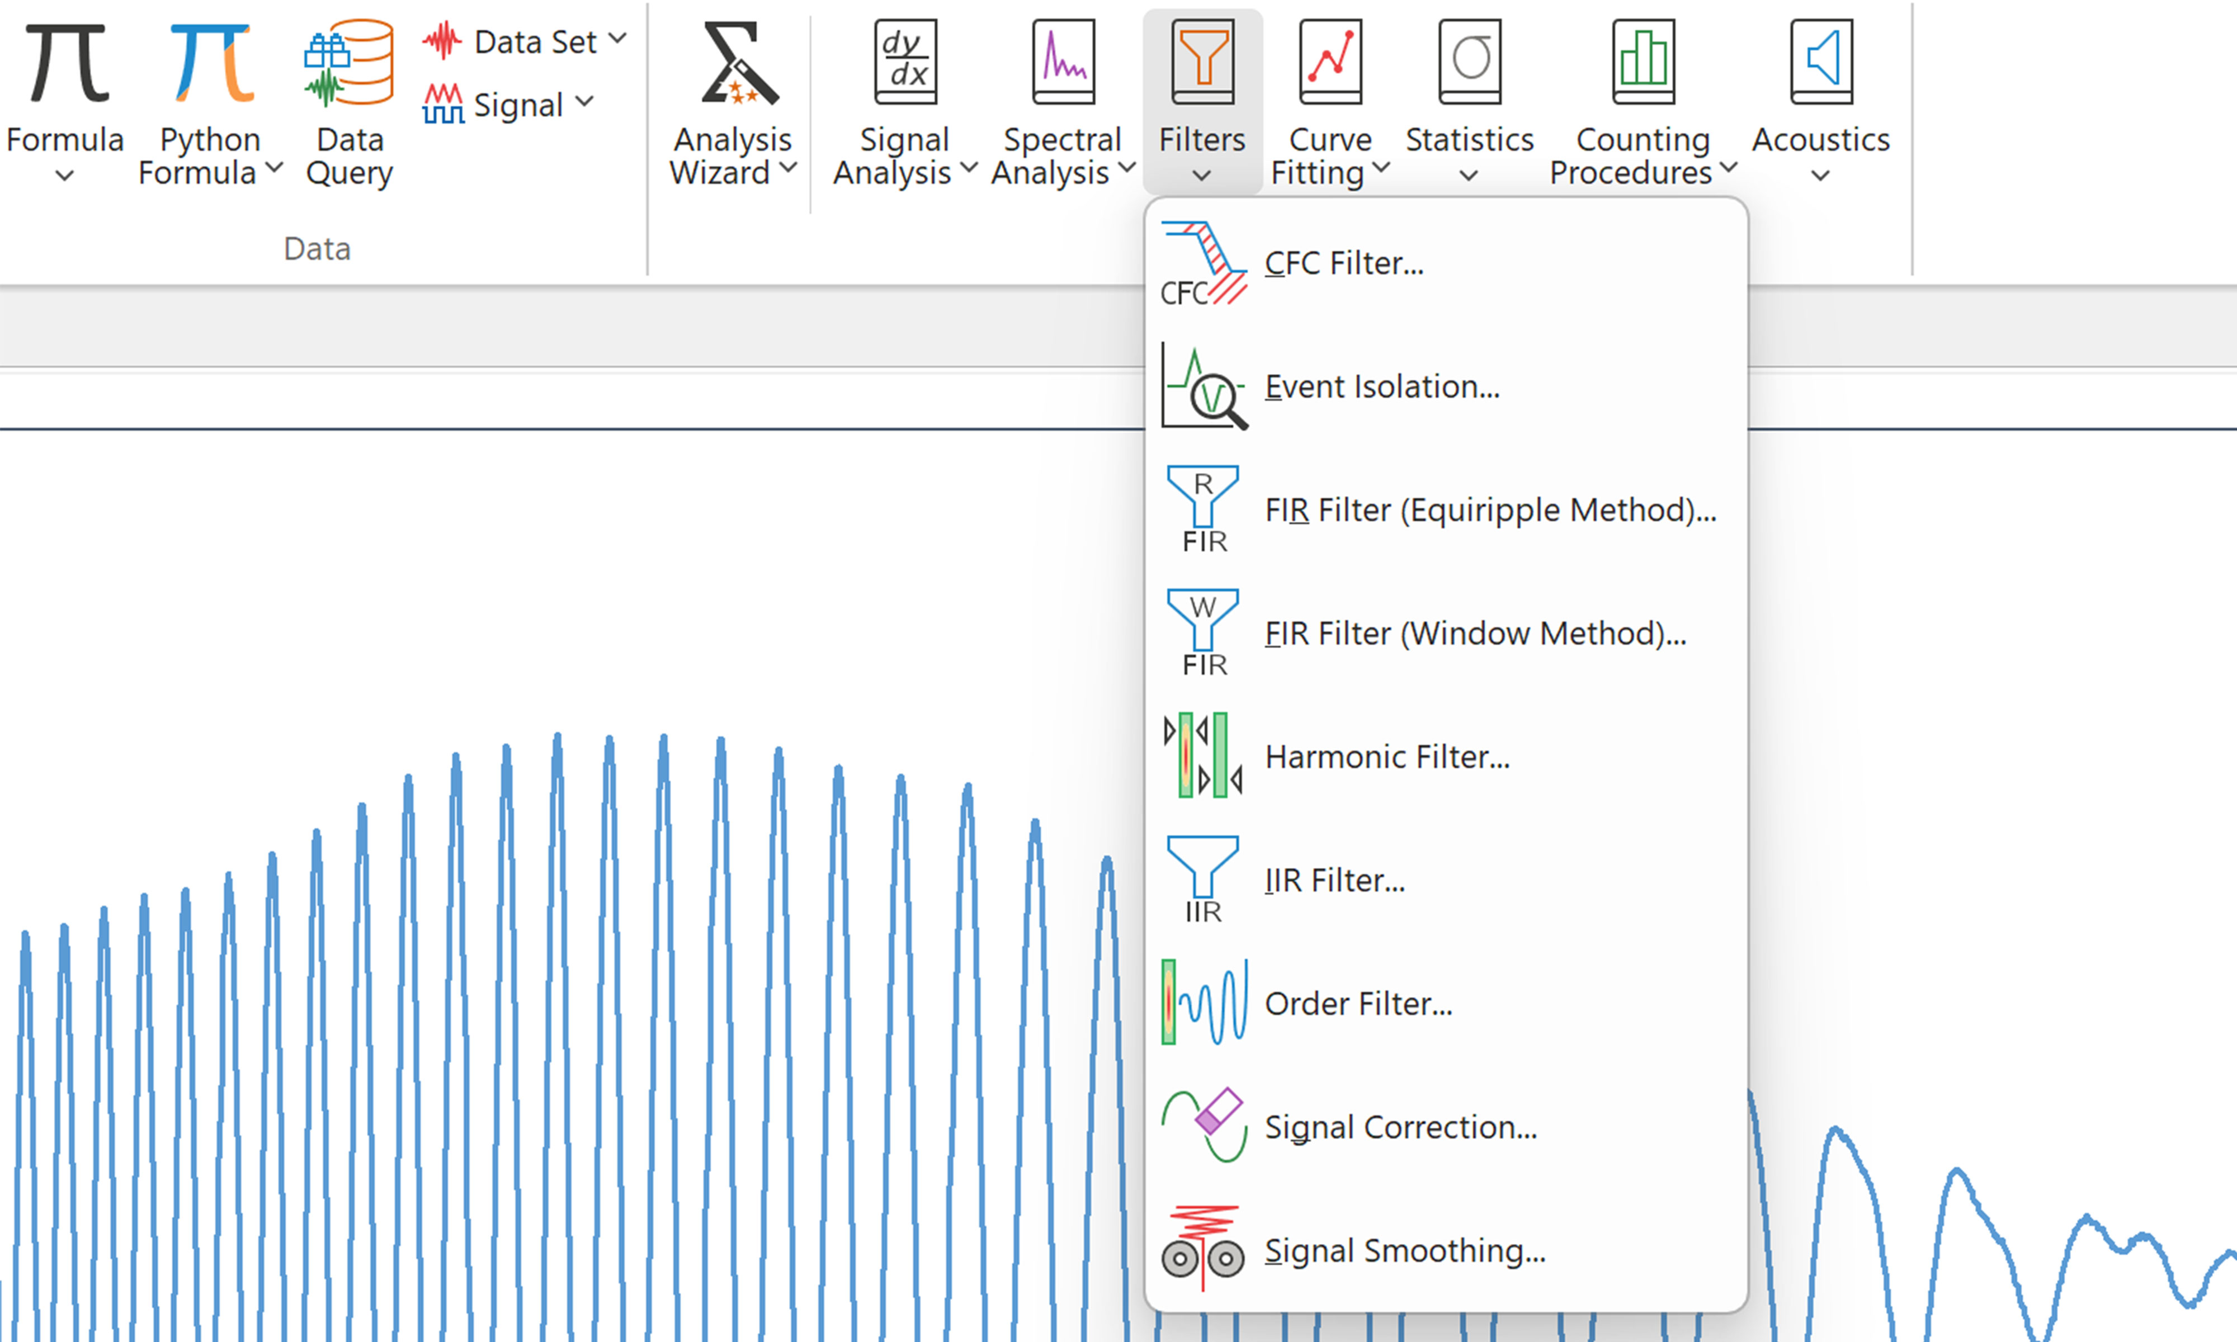Open the Python Formula icon
Screen dimensions: 2237x1342
click(x=211, y=63)
